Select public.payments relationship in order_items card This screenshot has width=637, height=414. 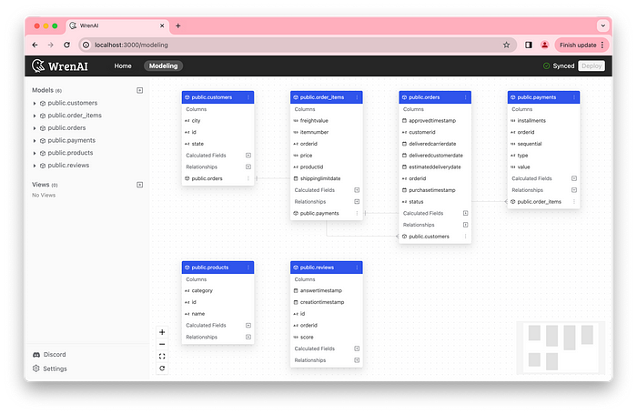[326, 213]
